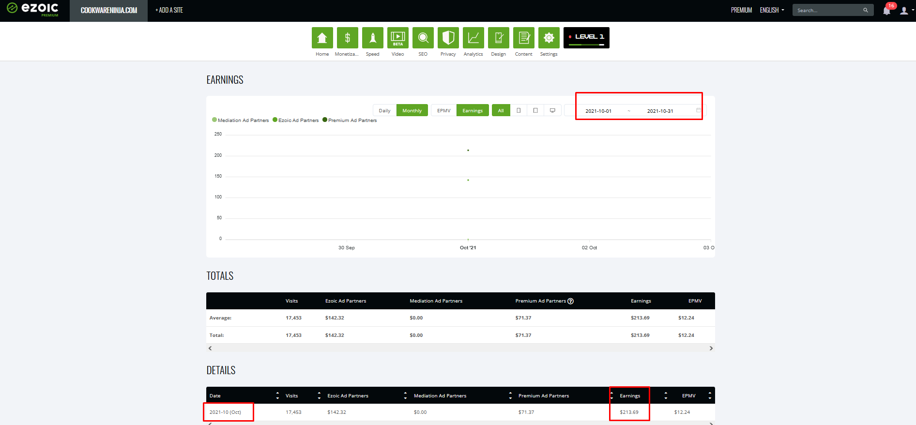Image resolution: width=916 pixels, height=425 pixels.
Task: Click the start date 2021-10-01 field
Action: (598, 111)
